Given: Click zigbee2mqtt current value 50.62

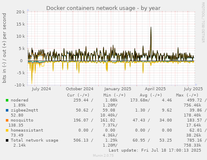Looking at the screenshot, I should click(82, 110).
